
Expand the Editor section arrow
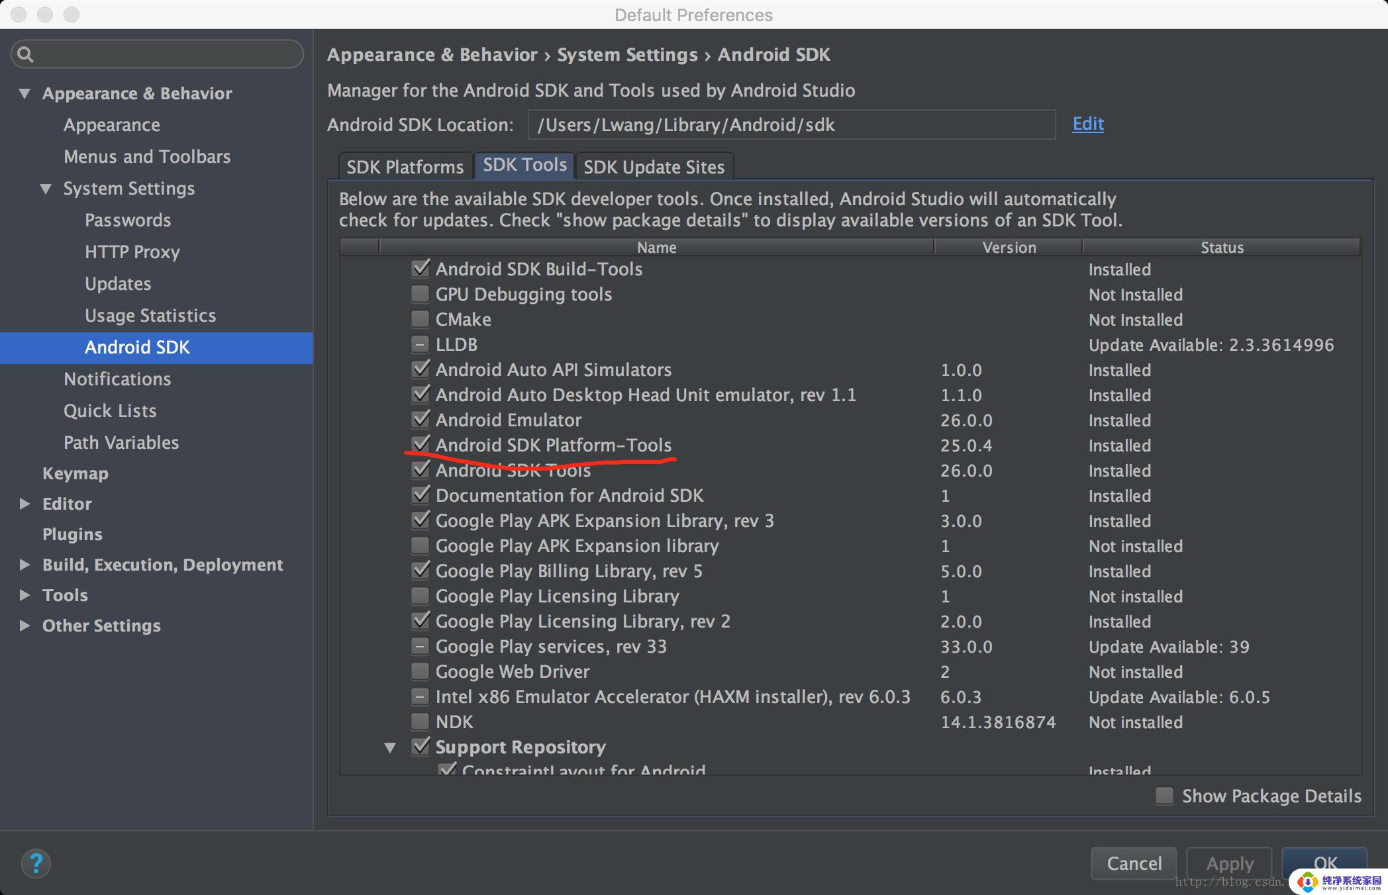click(x=25, y=504)
